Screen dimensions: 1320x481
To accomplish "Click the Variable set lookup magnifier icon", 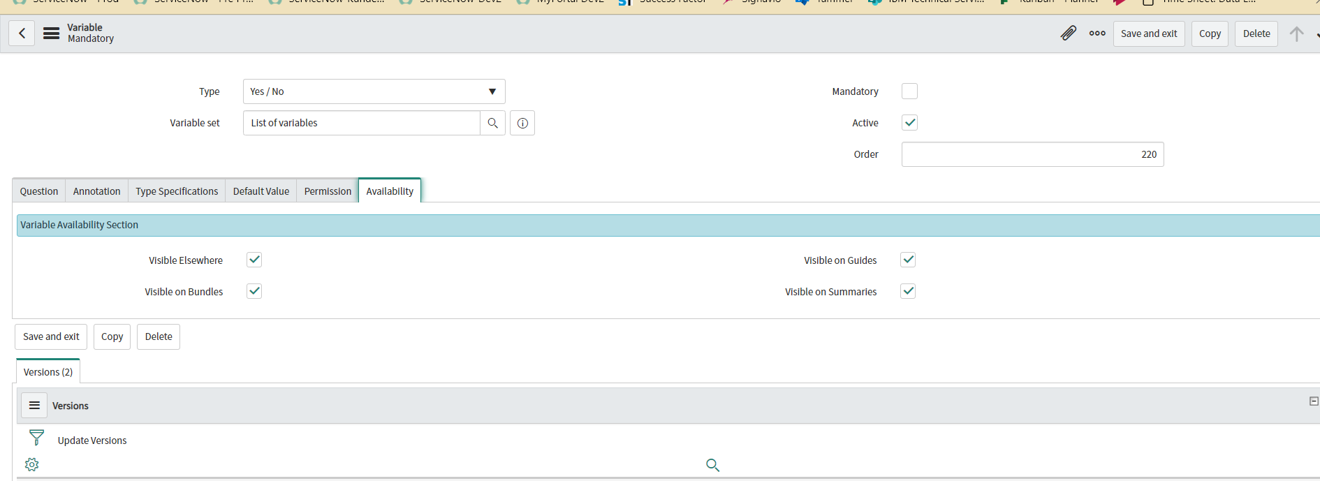I will [492, 123].
